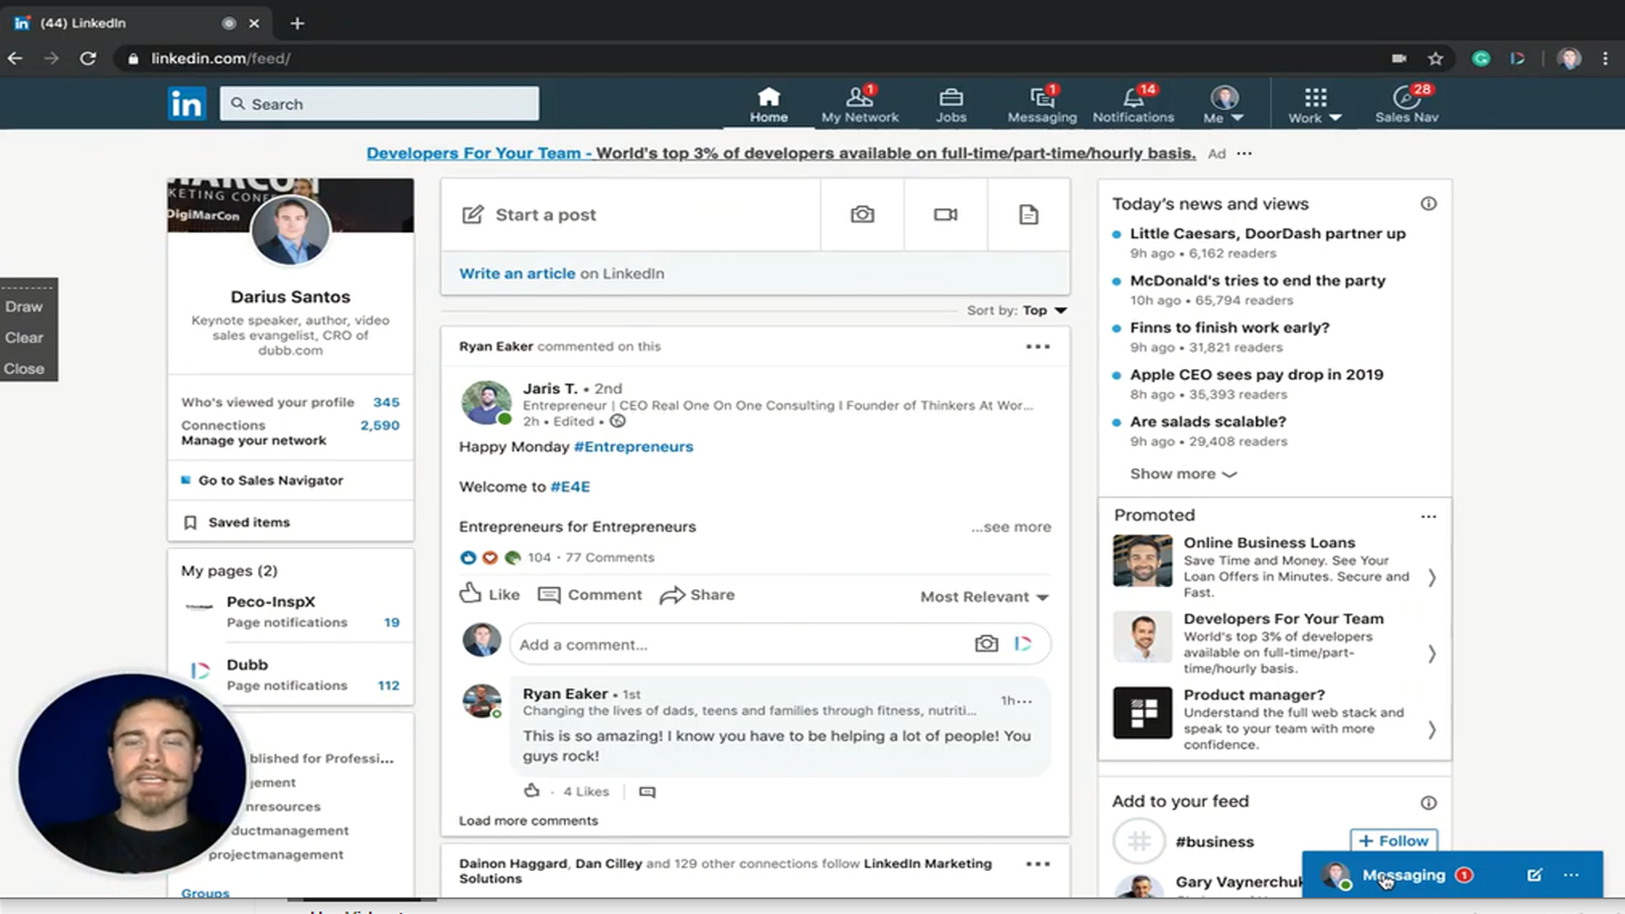Compose a new message in Messaging bar
1625x914 pixels.
click(1534, 875)
